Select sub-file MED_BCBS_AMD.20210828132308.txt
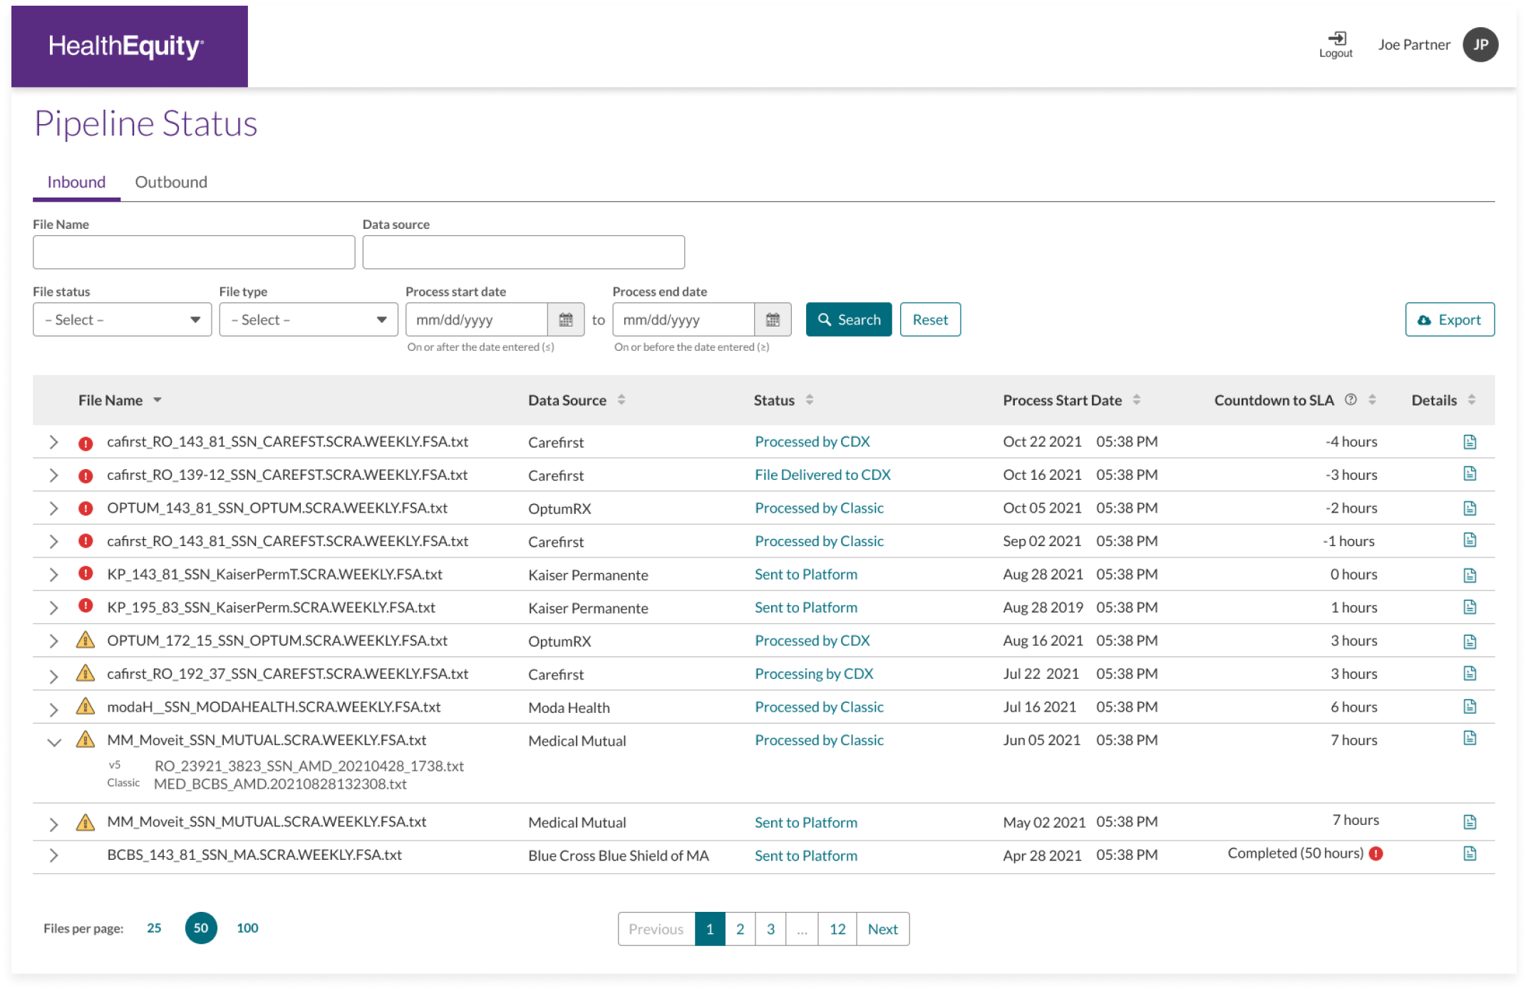The width and height of the screenshot is (1528, 991). (x=280, y=784)
